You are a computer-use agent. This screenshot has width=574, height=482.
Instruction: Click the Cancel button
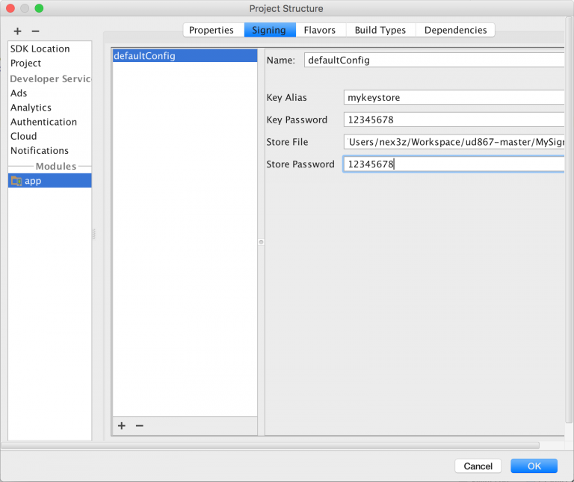coord(478,466)
